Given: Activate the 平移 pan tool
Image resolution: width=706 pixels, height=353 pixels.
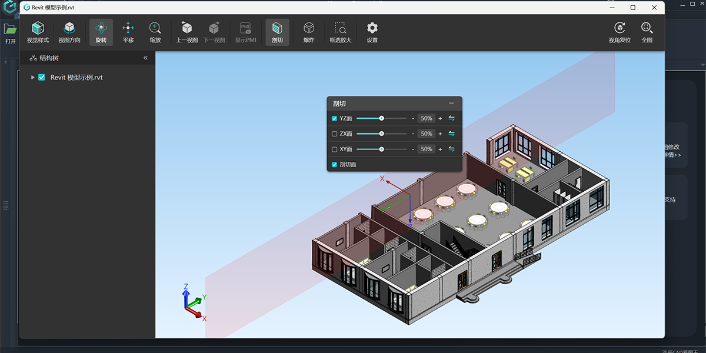Looking at the screenshot, I should pyautogui.click(x=128, y=32).
